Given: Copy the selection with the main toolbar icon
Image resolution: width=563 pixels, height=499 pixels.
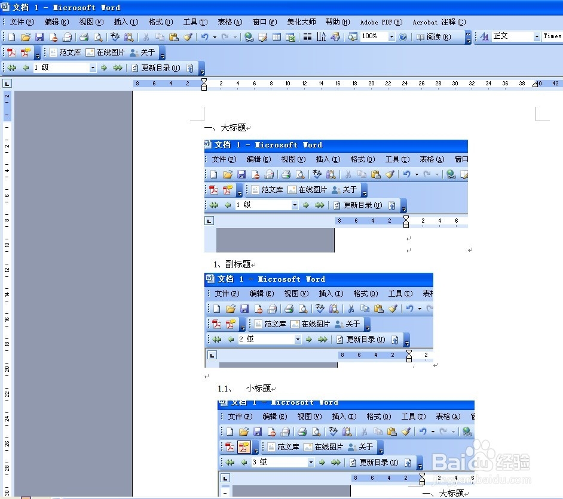Looking at the screenshot, I should coord(160,37).
